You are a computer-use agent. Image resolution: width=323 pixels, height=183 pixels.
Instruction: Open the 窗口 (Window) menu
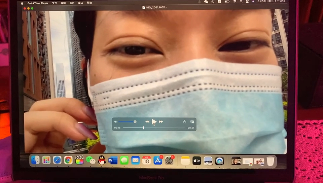pyautogui.click(x=81, y=3)
